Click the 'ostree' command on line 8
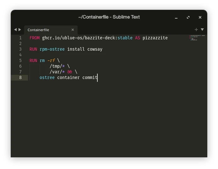Viewport: 218px width, 169px height. pyautogui.click(x=47, y=77)
